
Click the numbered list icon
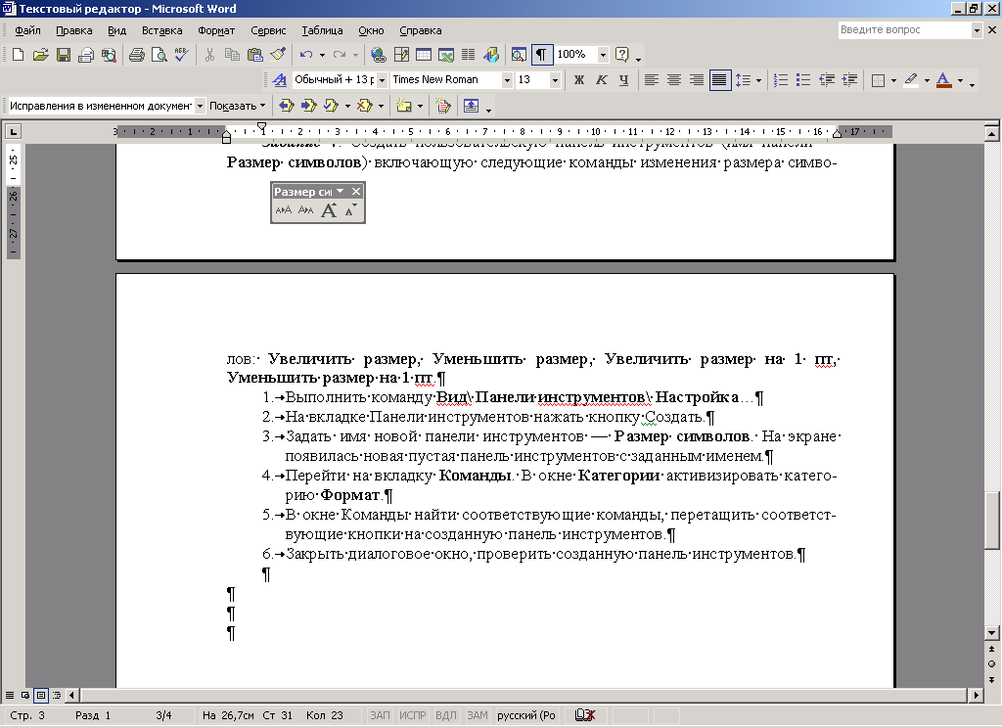coord(781,80)
